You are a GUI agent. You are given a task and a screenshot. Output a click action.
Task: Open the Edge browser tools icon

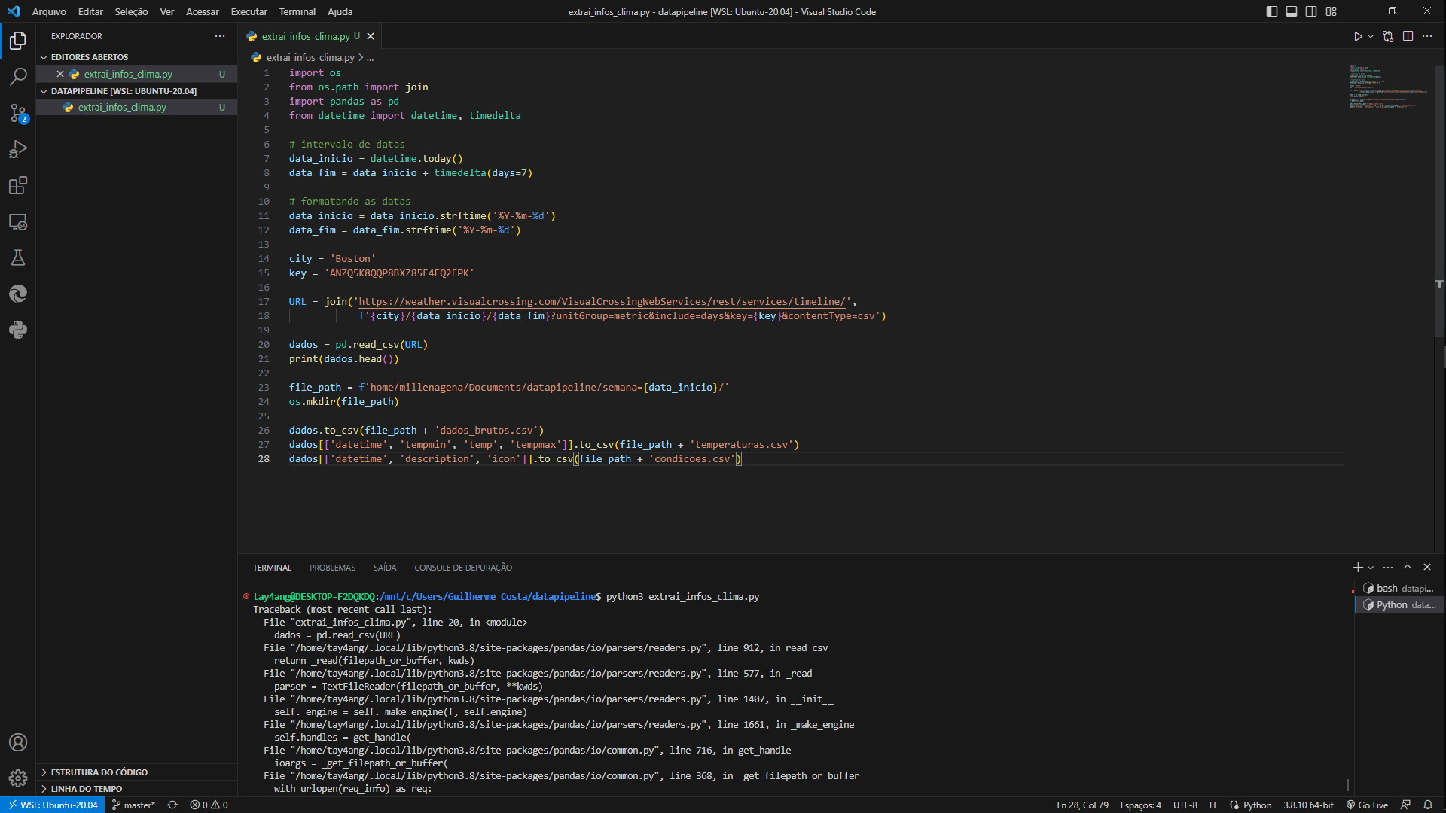coord(18,294)
